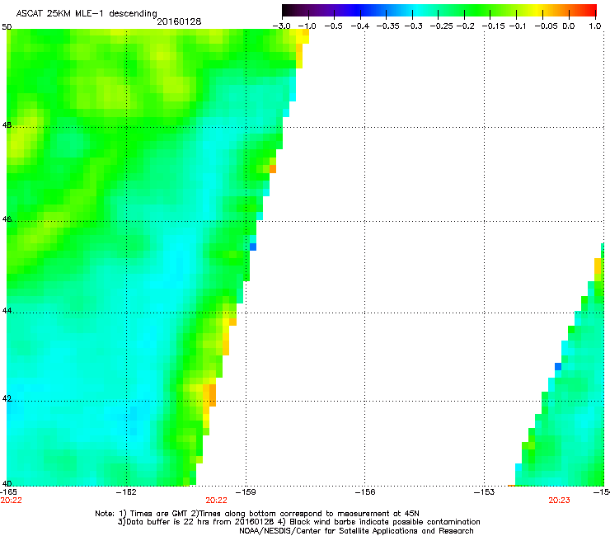Select the longitude label "-162"

pos(126,492)
